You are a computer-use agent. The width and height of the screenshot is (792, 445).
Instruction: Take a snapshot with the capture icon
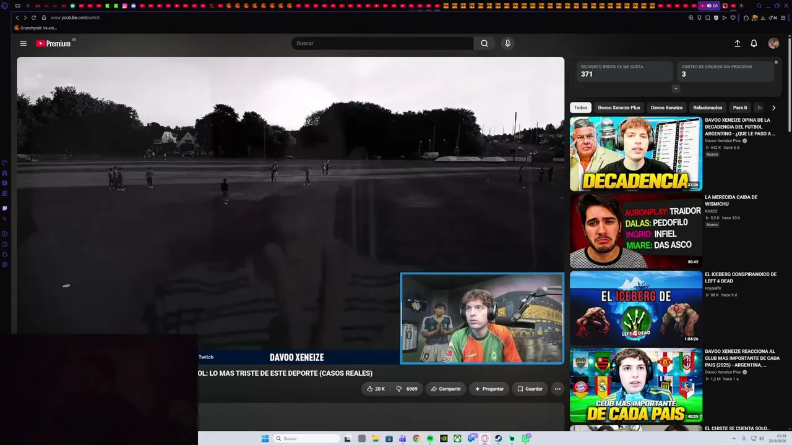(x=708, y=18)
